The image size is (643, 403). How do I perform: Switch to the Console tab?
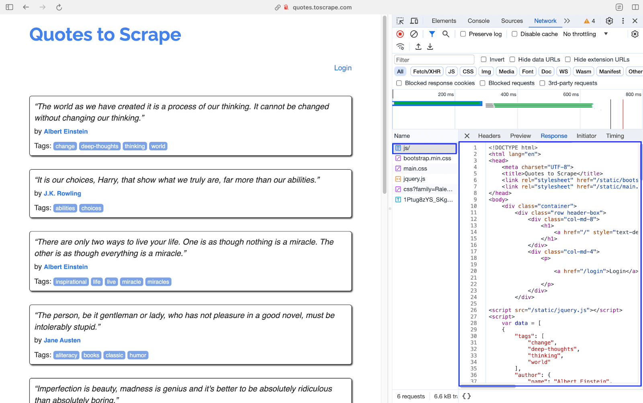[478, 20]
